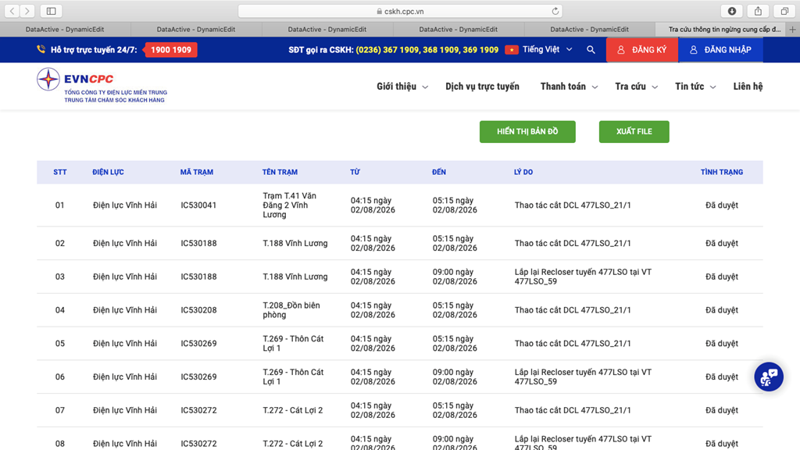The width and height of the screenshot is (800, 450).
Task: Open the Liên hệ menu item
Action: pos(748,86)
